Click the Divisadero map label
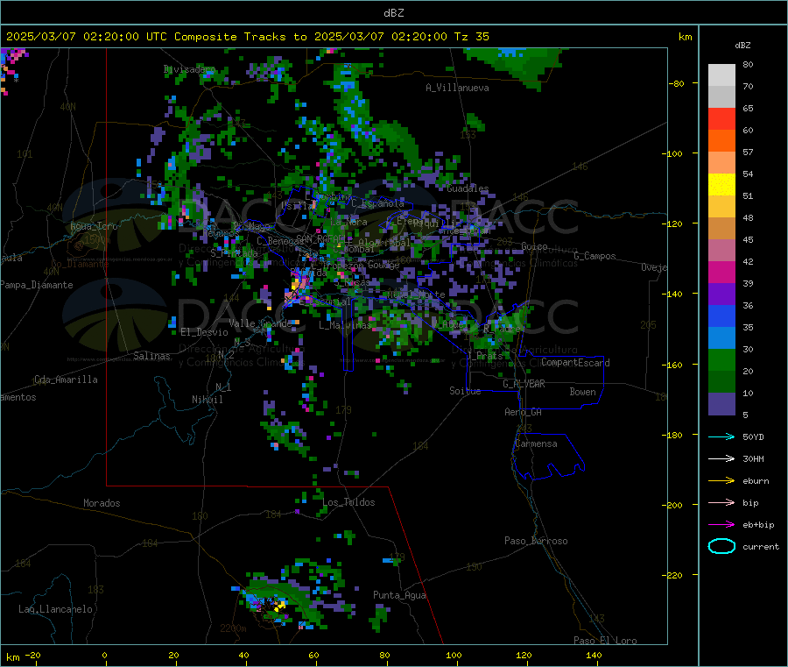This screenshot has height=667, width=788. (x=189, y=69)
